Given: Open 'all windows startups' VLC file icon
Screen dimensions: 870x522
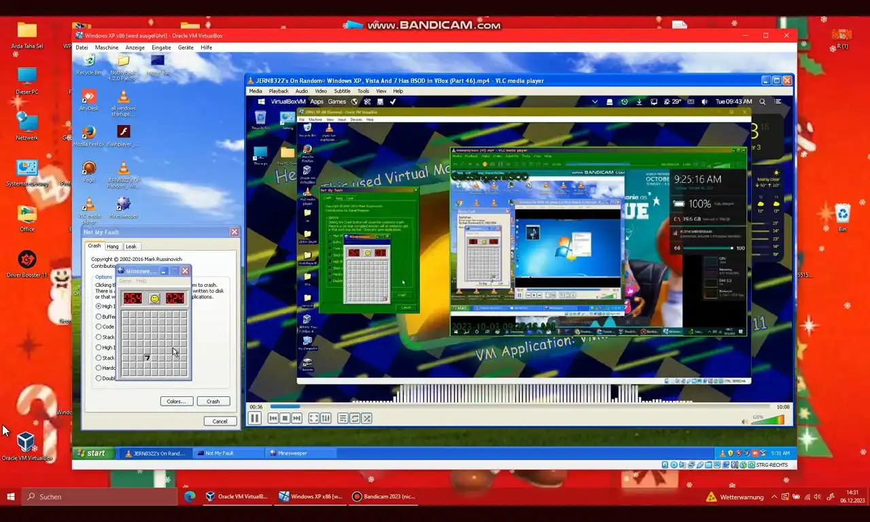Looking at the screenshot, I should click(x=123, y=103).
